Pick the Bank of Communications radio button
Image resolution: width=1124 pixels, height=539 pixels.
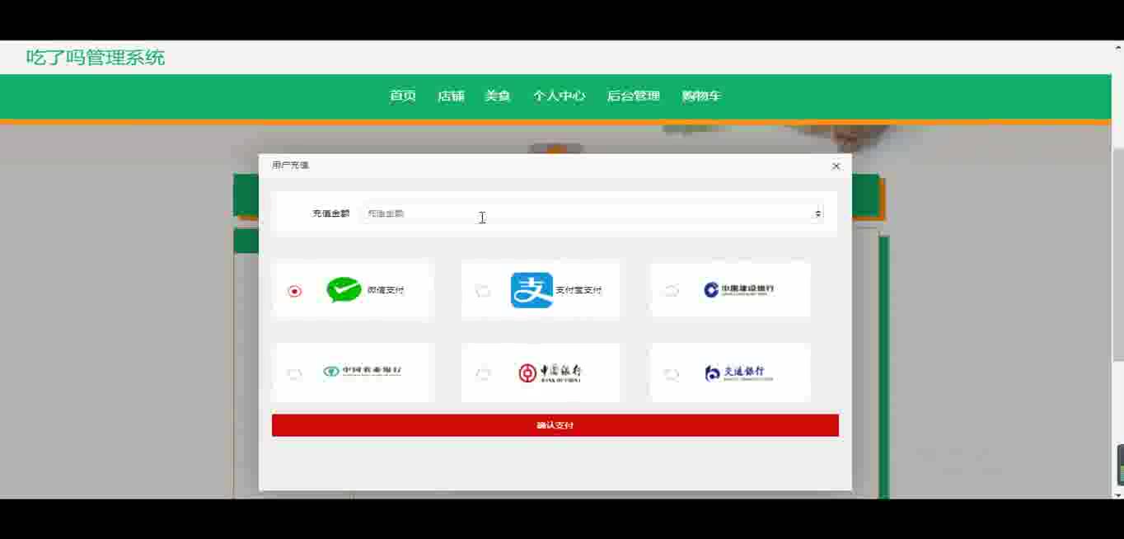672,374
